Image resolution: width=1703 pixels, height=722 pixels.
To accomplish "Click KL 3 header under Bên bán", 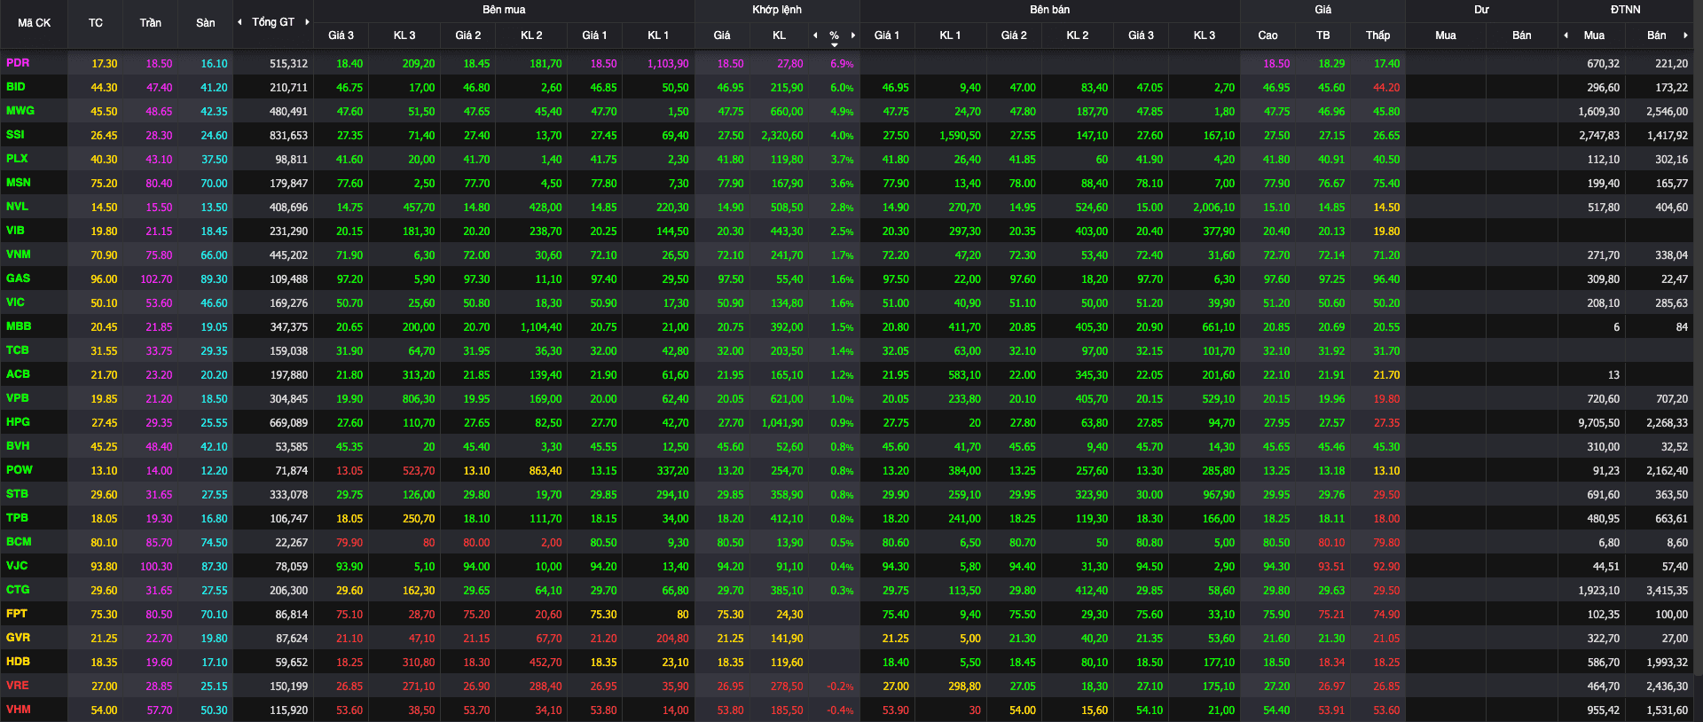I will pos(1205,35).
